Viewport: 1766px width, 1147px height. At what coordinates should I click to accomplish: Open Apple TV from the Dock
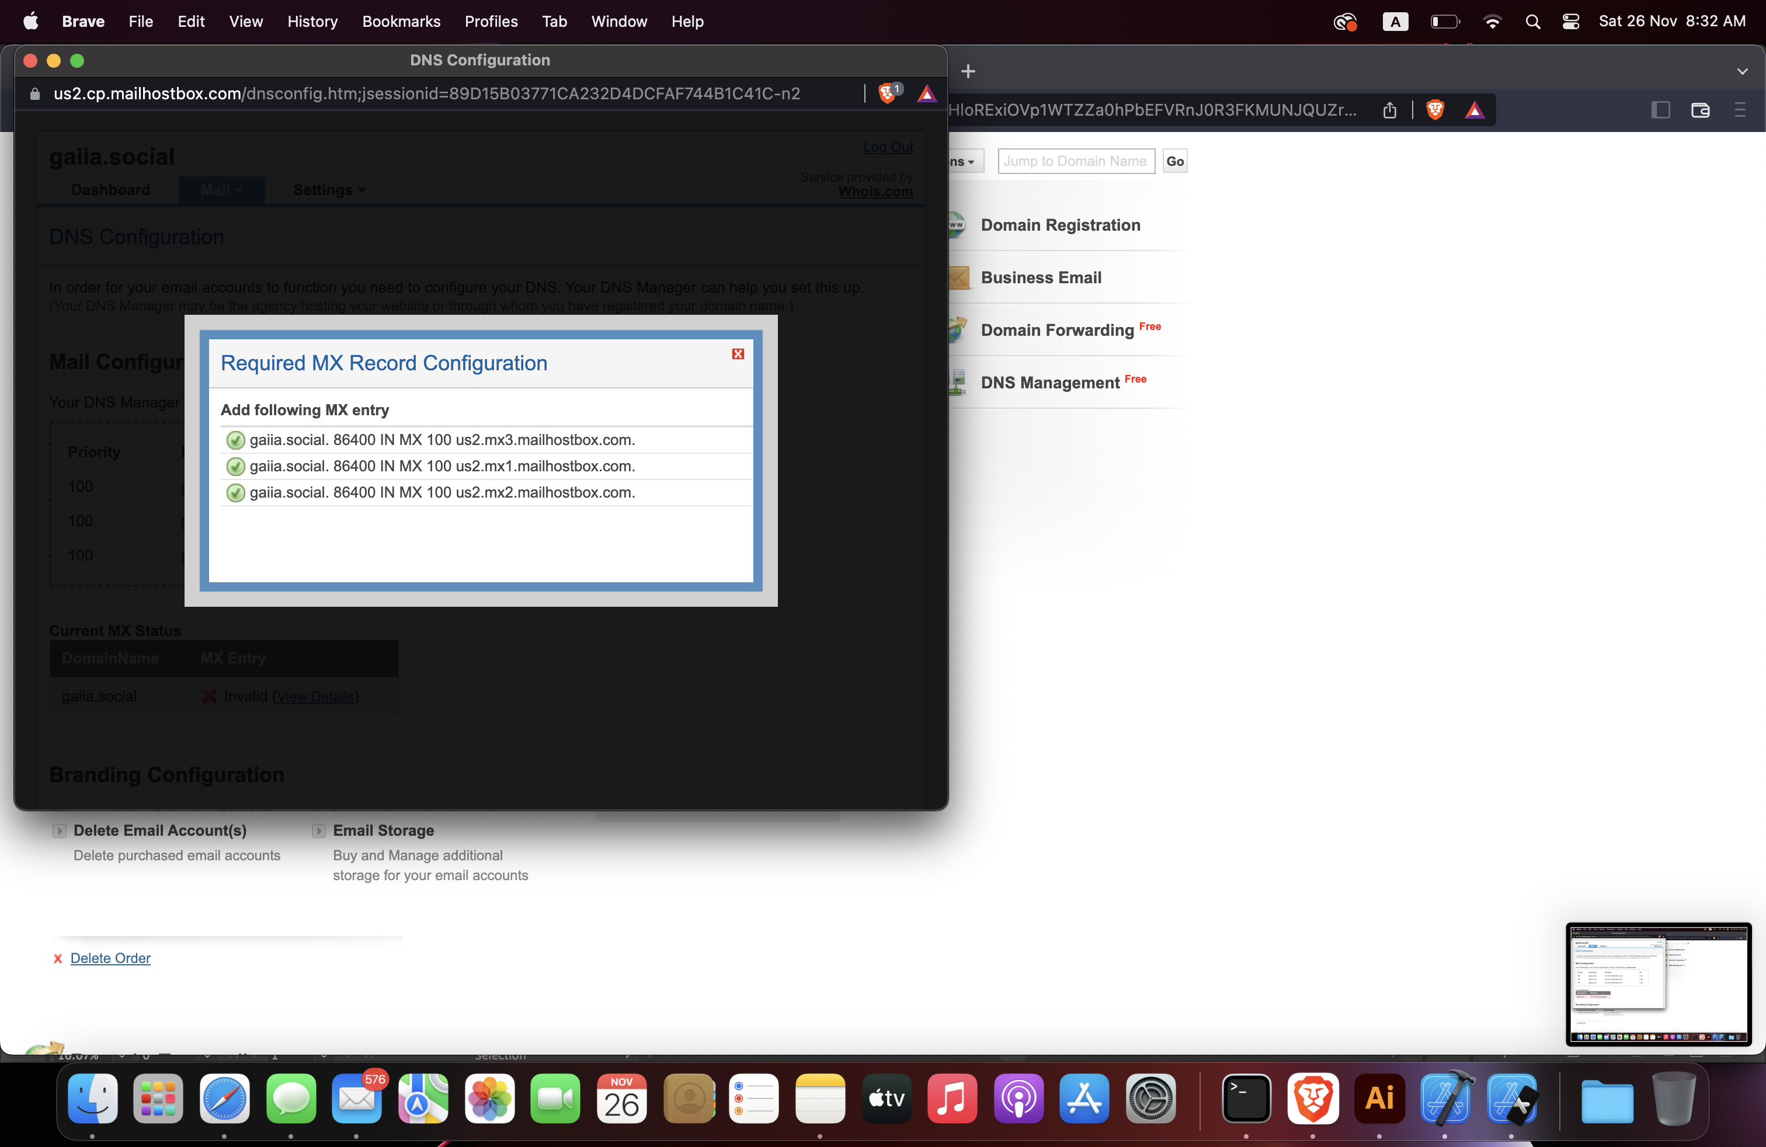tap(886, 1098)
